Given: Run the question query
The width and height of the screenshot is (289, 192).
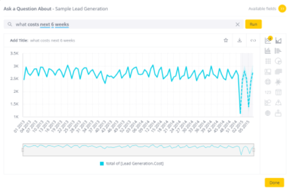Looking at the screenshot, I should pos(253,24).
